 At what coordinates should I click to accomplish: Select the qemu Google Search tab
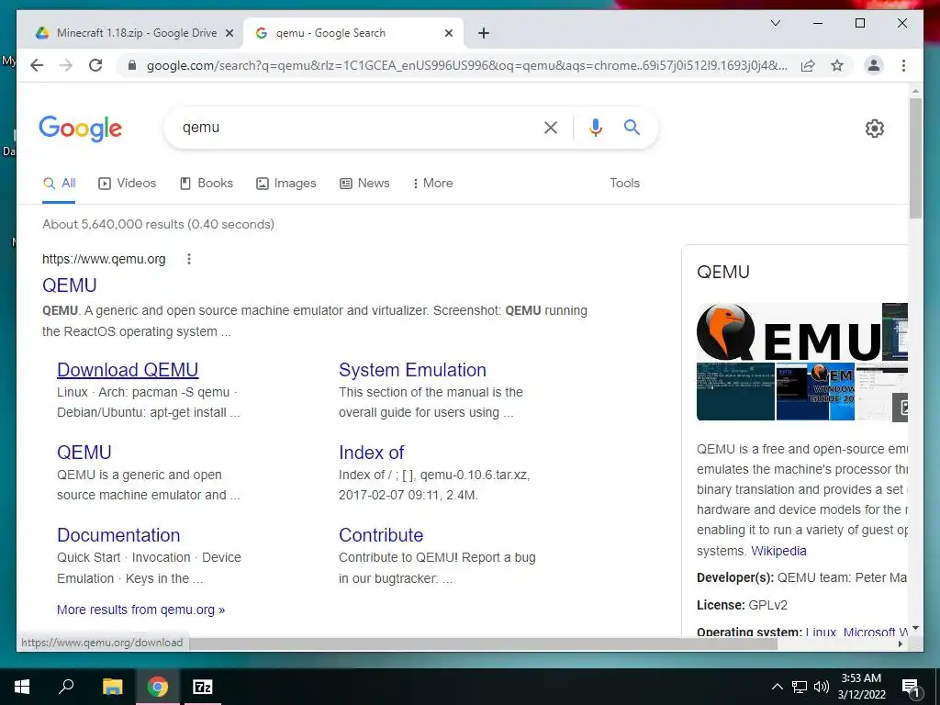point(353,33)
